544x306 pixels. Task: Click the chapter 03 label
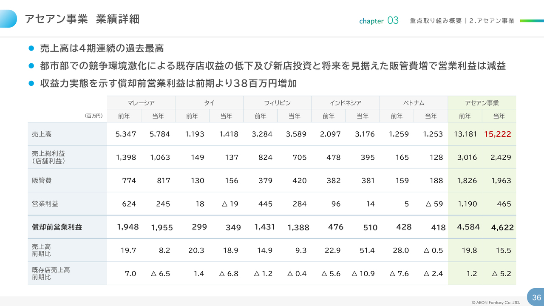coord(379,21)
